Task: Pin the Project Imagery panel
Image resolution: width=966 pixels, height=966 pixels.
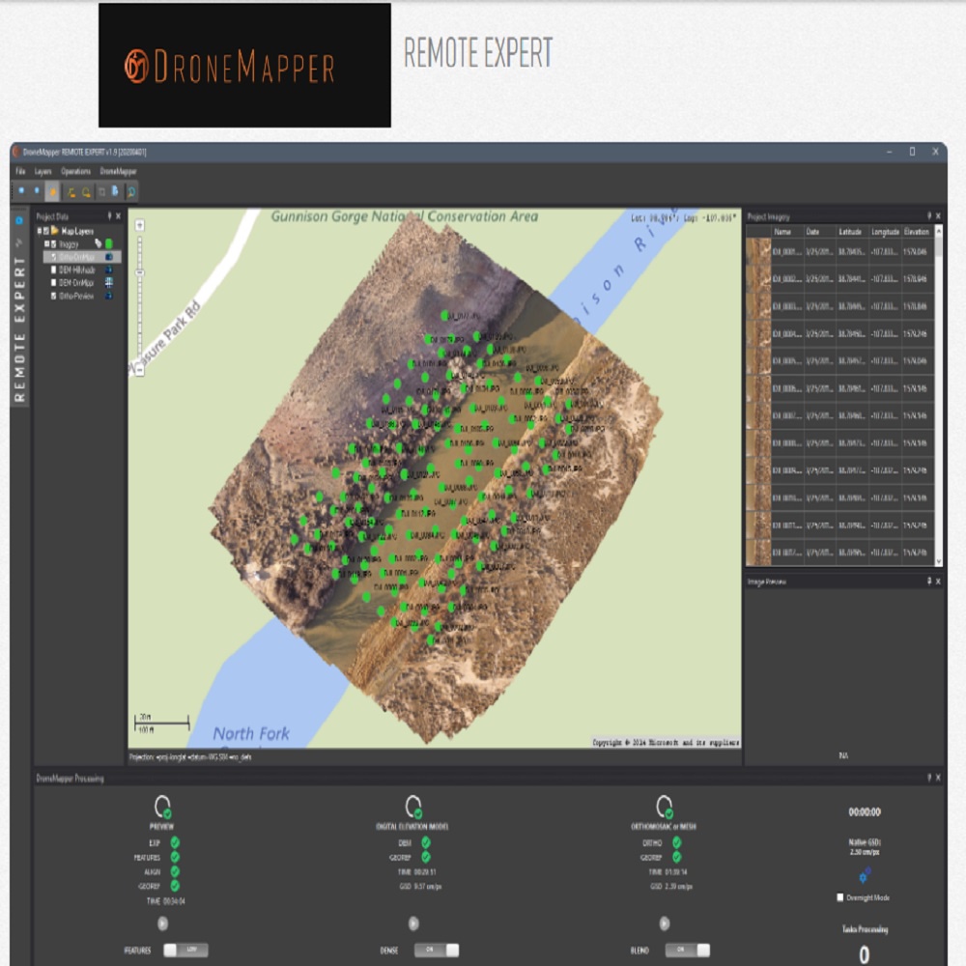Action: (929, 215)
